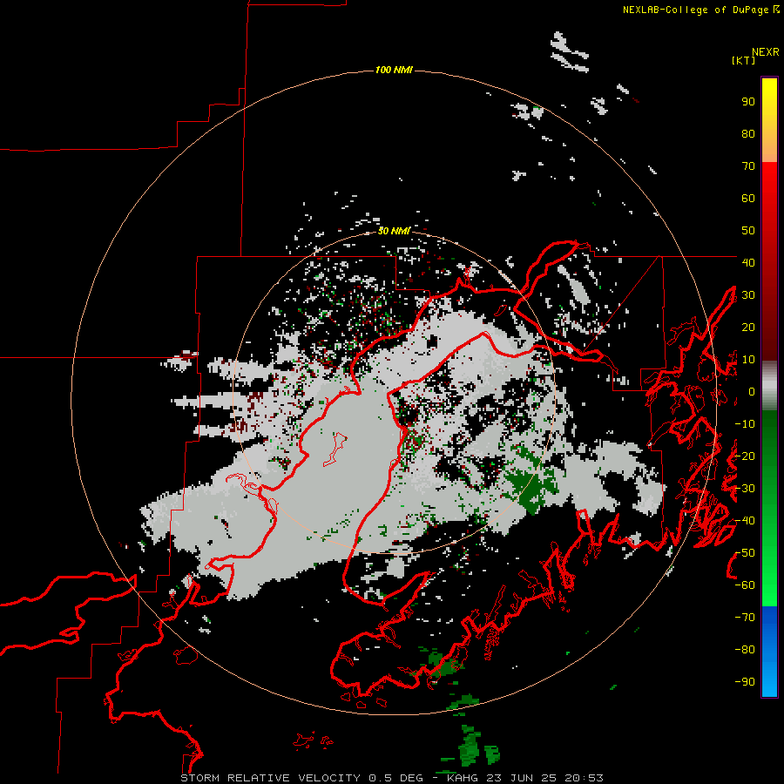
Task: Click the blue segment of the color bar
Action: (x=769, y=652)
